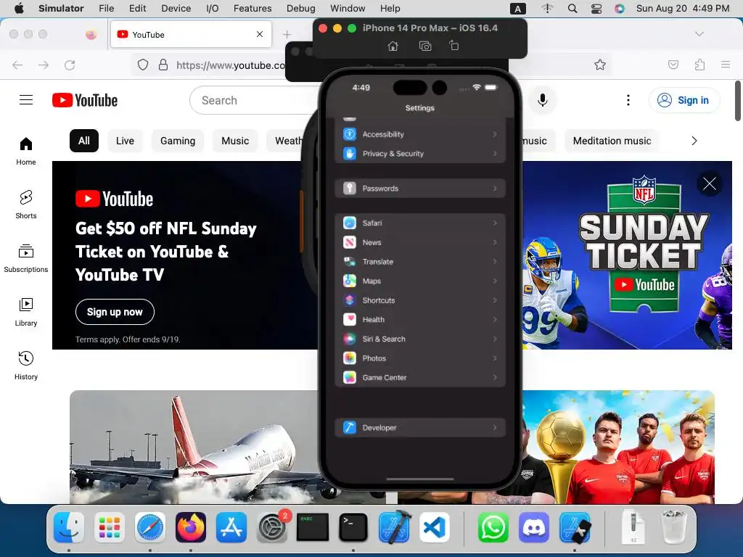Rotate the simulated iPhone with rotate icon
The width and height of the screenshot is (743, 557).
(x=454, y=46)
